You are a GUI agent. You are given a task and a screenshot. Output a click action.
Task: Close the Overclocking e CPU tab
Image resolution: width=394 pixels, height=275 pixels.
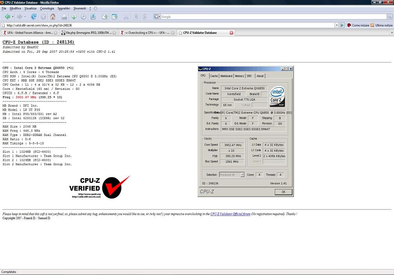tap(173, 33)
